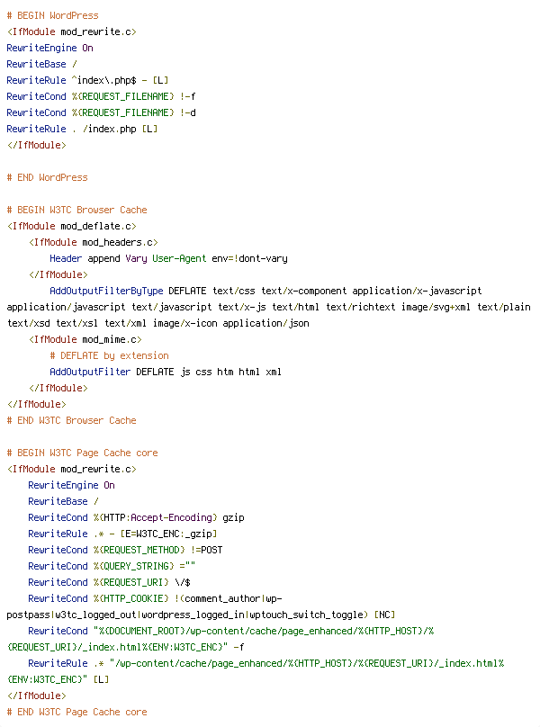This screenshot has width=540, height=727.
Task: Click the RewriteCond '%{REQUEST_METHOD} !=POST' line
Action: 125,551
